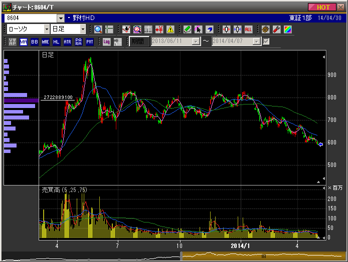Toggle the Log scale button
This screenshot has height=262, width=348.
coord(107,41)
